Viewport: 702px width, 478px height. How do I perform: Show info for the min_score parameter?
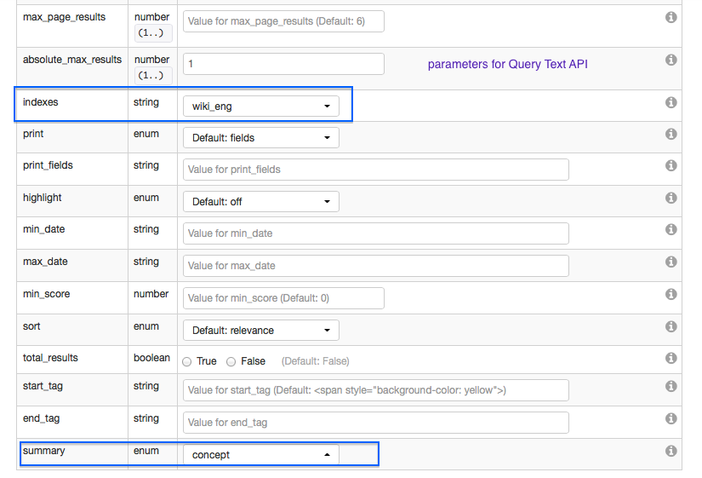click(x=671, y=294)
